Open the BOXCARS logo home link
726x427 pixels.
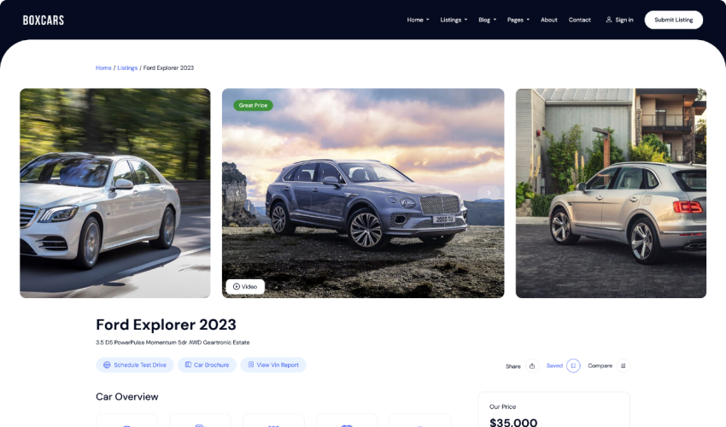tap(44, 20)
